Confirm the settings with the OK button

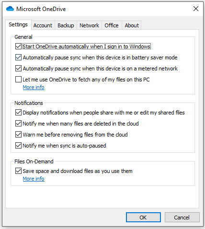(143, 218)
